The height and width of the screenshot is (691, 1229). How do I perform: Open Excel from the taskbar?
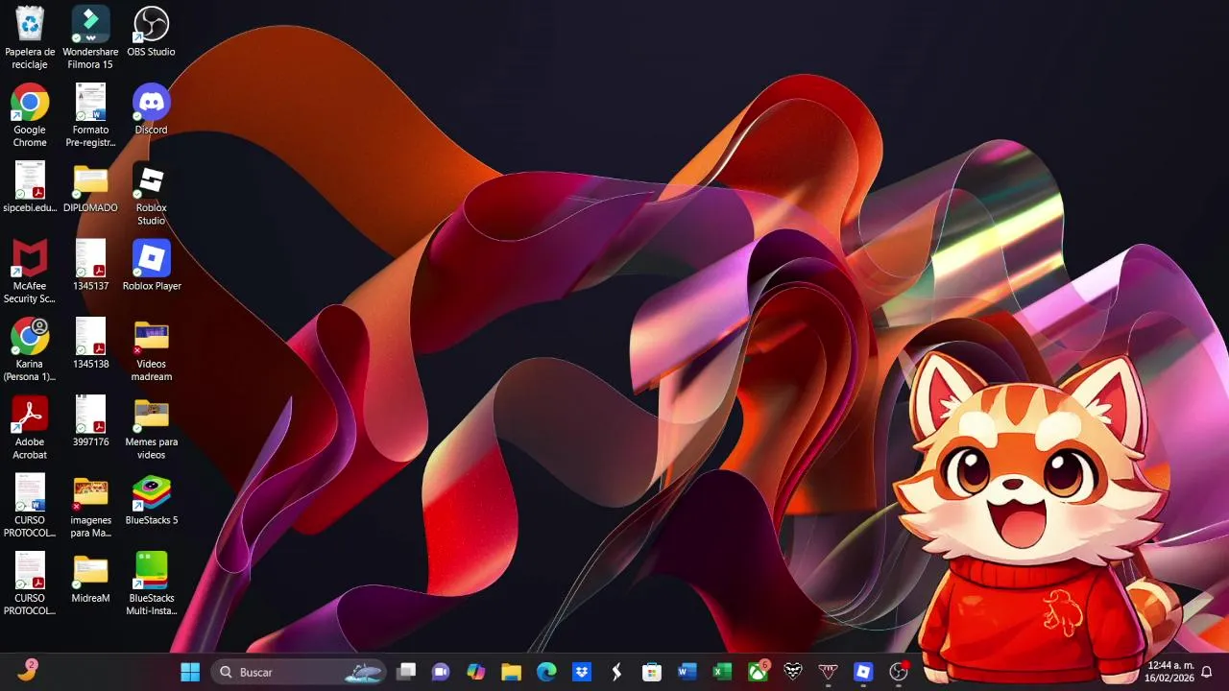tap(723, 672)
